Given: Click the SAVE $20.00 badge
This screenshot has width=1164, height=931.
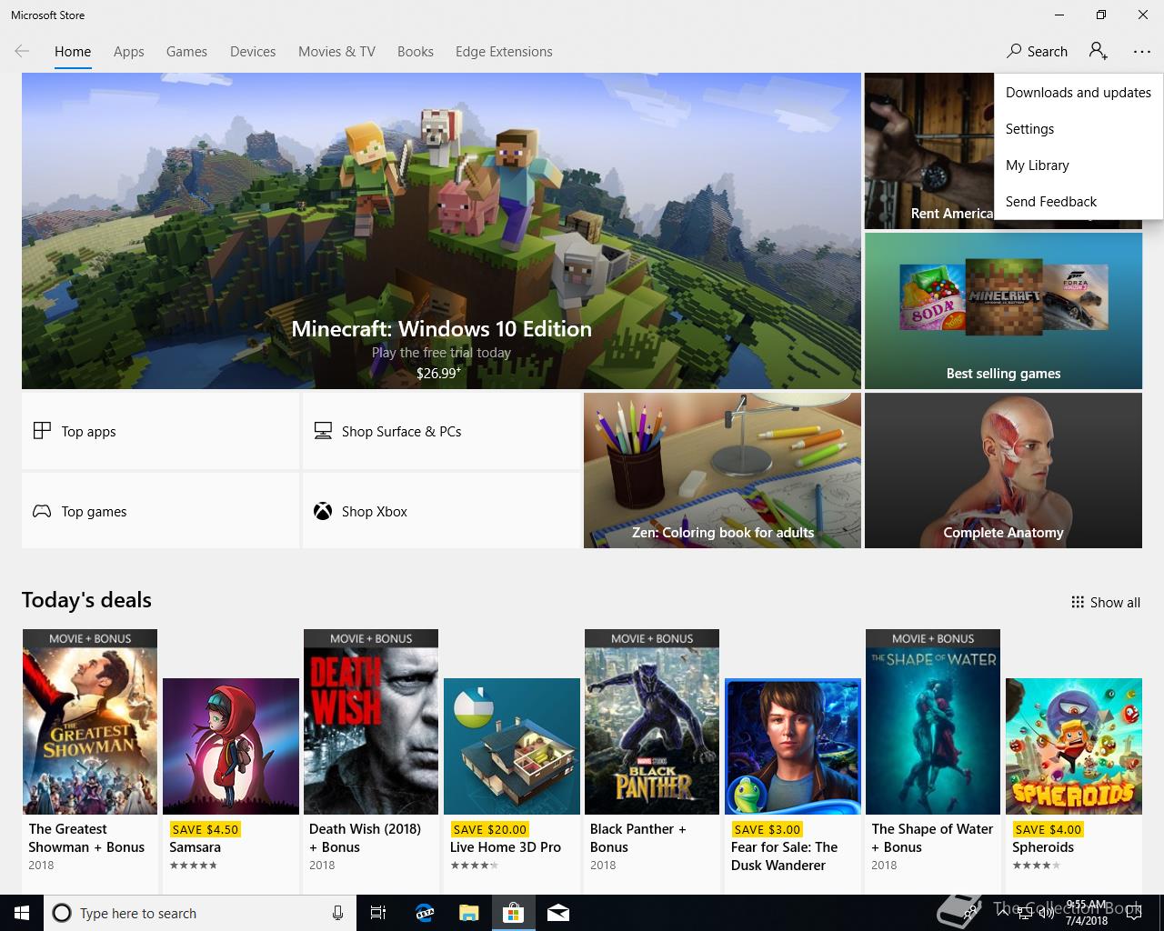Looking at the screenshot, I should click(x=490, y=829).
